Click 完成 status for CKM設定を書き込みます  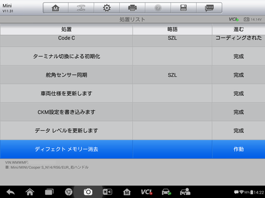point(239,112)
